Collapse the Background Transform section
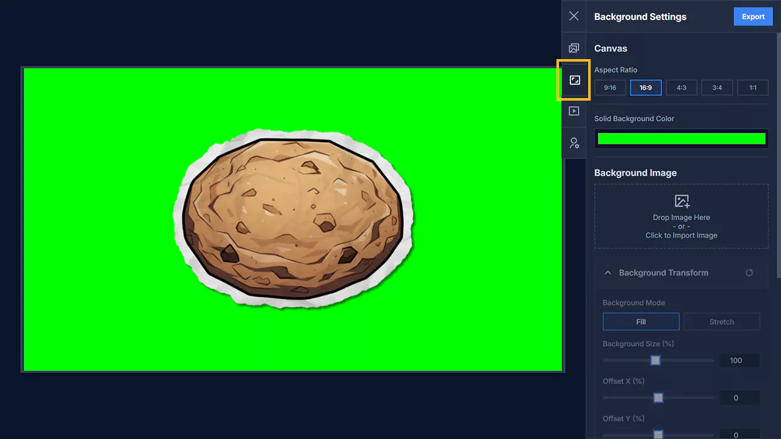 click(608, 273)
